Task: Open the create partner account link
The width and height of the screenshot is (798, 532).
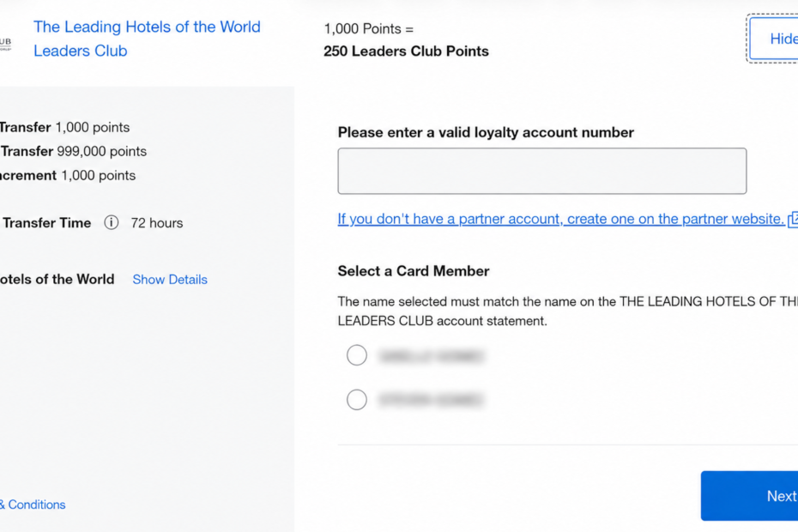Action: (x=561, y=219)
